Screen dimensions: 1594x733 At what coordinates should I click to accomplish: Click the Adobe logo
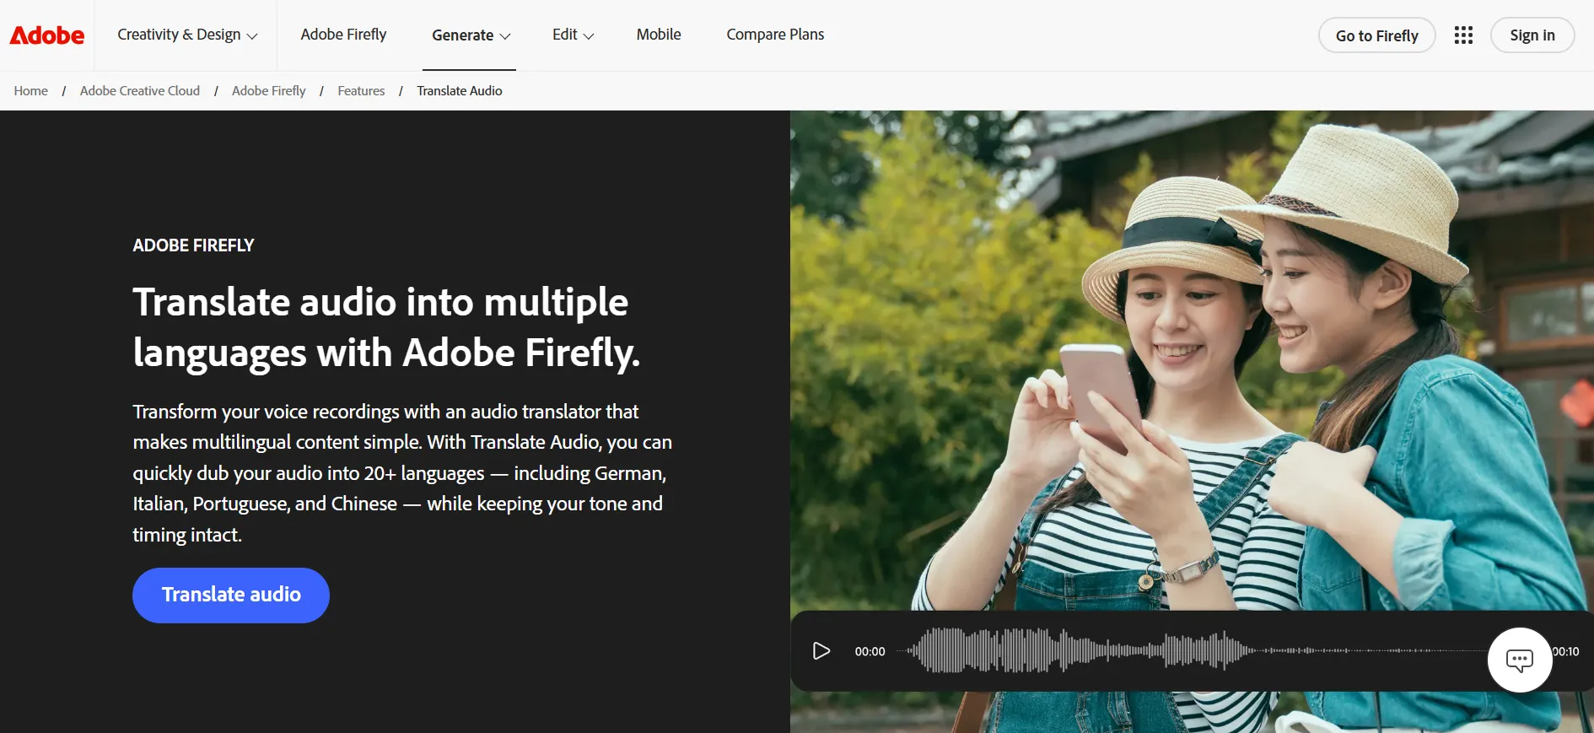[47, 35]
